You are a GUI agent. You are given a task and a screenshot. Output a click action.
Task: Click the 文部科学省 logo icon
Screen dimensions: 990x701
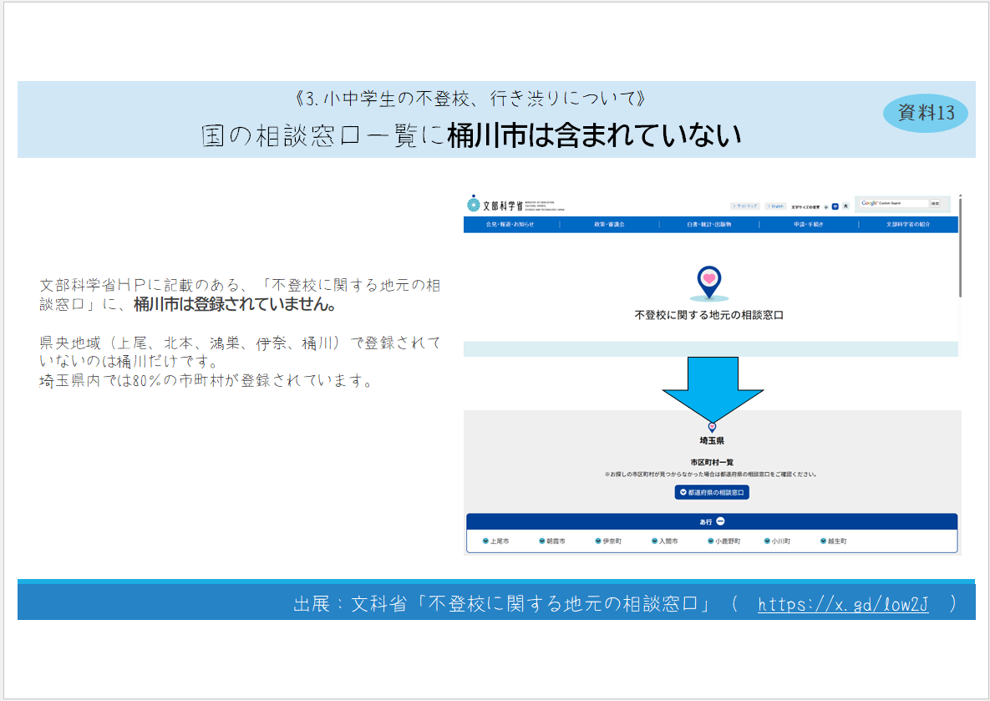473,203
